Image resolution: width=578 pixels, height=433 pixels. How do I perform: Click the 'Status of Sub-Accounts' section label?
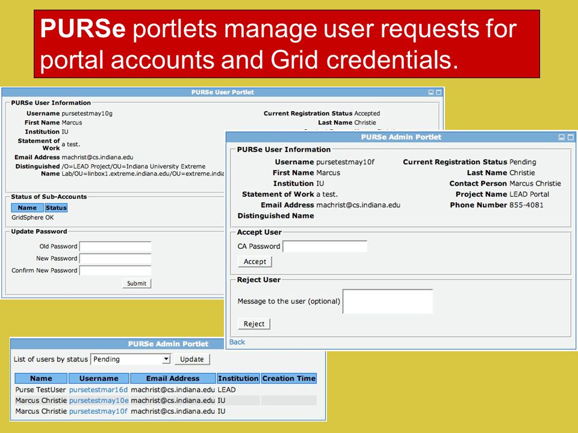(49, 197)
